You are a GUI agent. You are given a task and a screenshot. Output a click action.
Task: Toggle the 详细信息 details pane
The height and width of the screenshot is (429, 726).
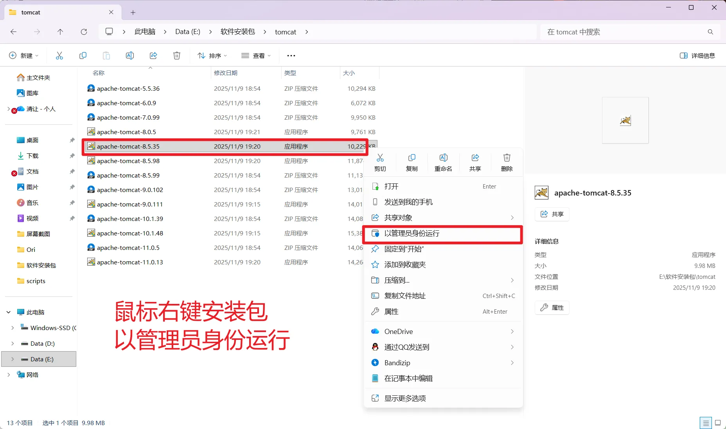coord(697,56)
